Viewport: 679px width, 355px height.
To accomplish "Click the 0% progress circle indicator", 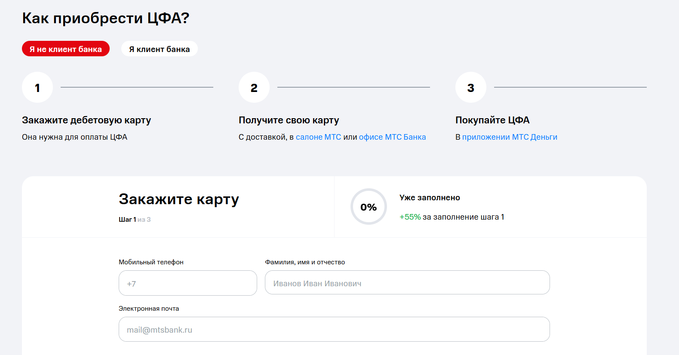I will click(369, 207).
